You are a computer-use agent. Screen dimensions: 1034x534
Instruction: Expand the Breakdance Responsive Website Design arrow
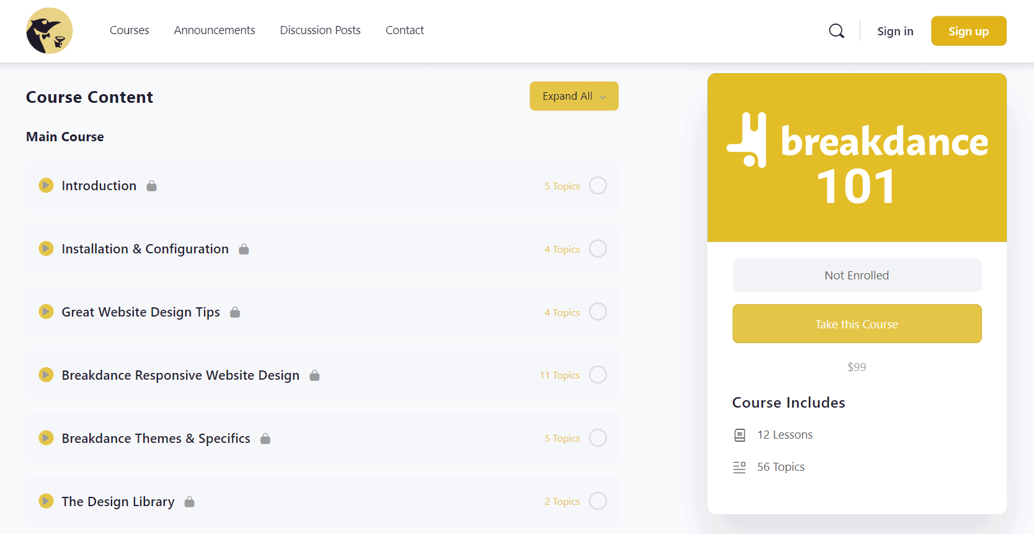[46, 375]
